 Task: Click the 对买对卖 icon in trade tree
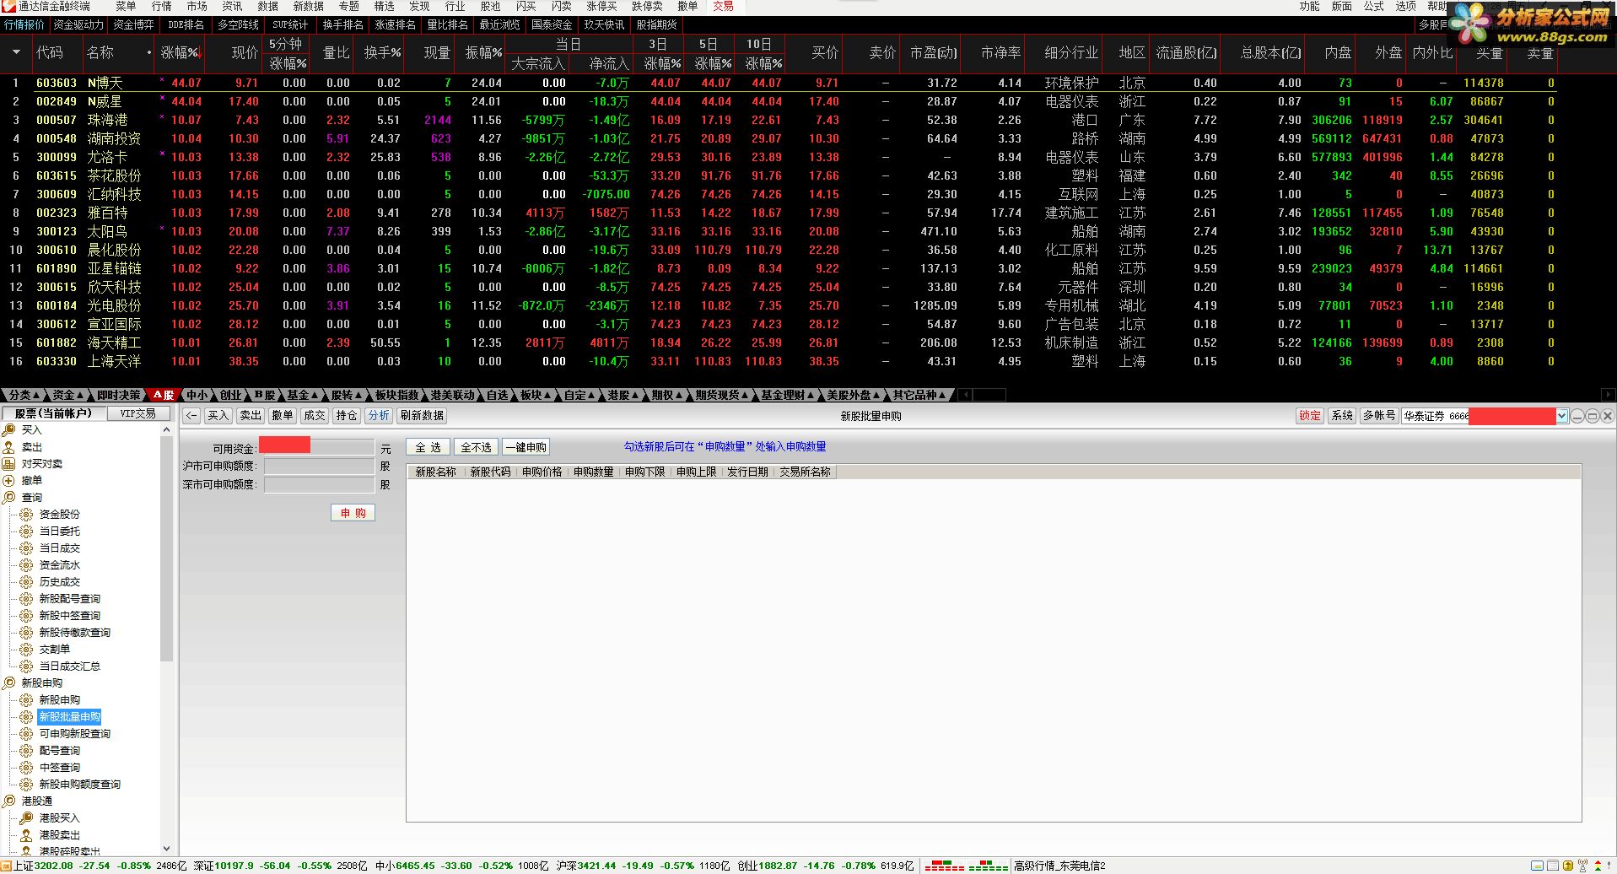pyautogui.click(x=9, y=464)
